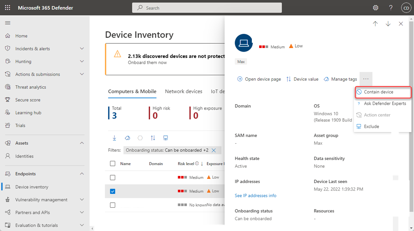The width and height of the screenshot is (414, 231).
Task: Expand Incidents & alerts chevron
Action: pos(82,49)
